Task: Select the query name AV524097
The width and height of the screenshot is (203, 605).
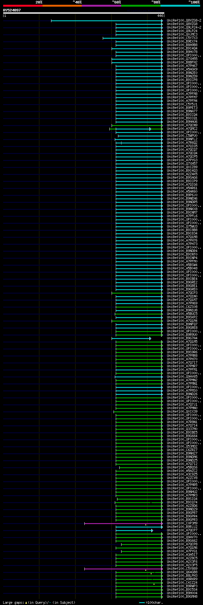Action: (12, 10)
